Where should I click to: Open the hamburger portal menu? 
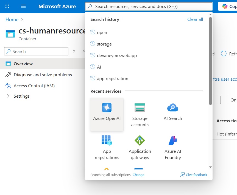(x=23, y=6)
